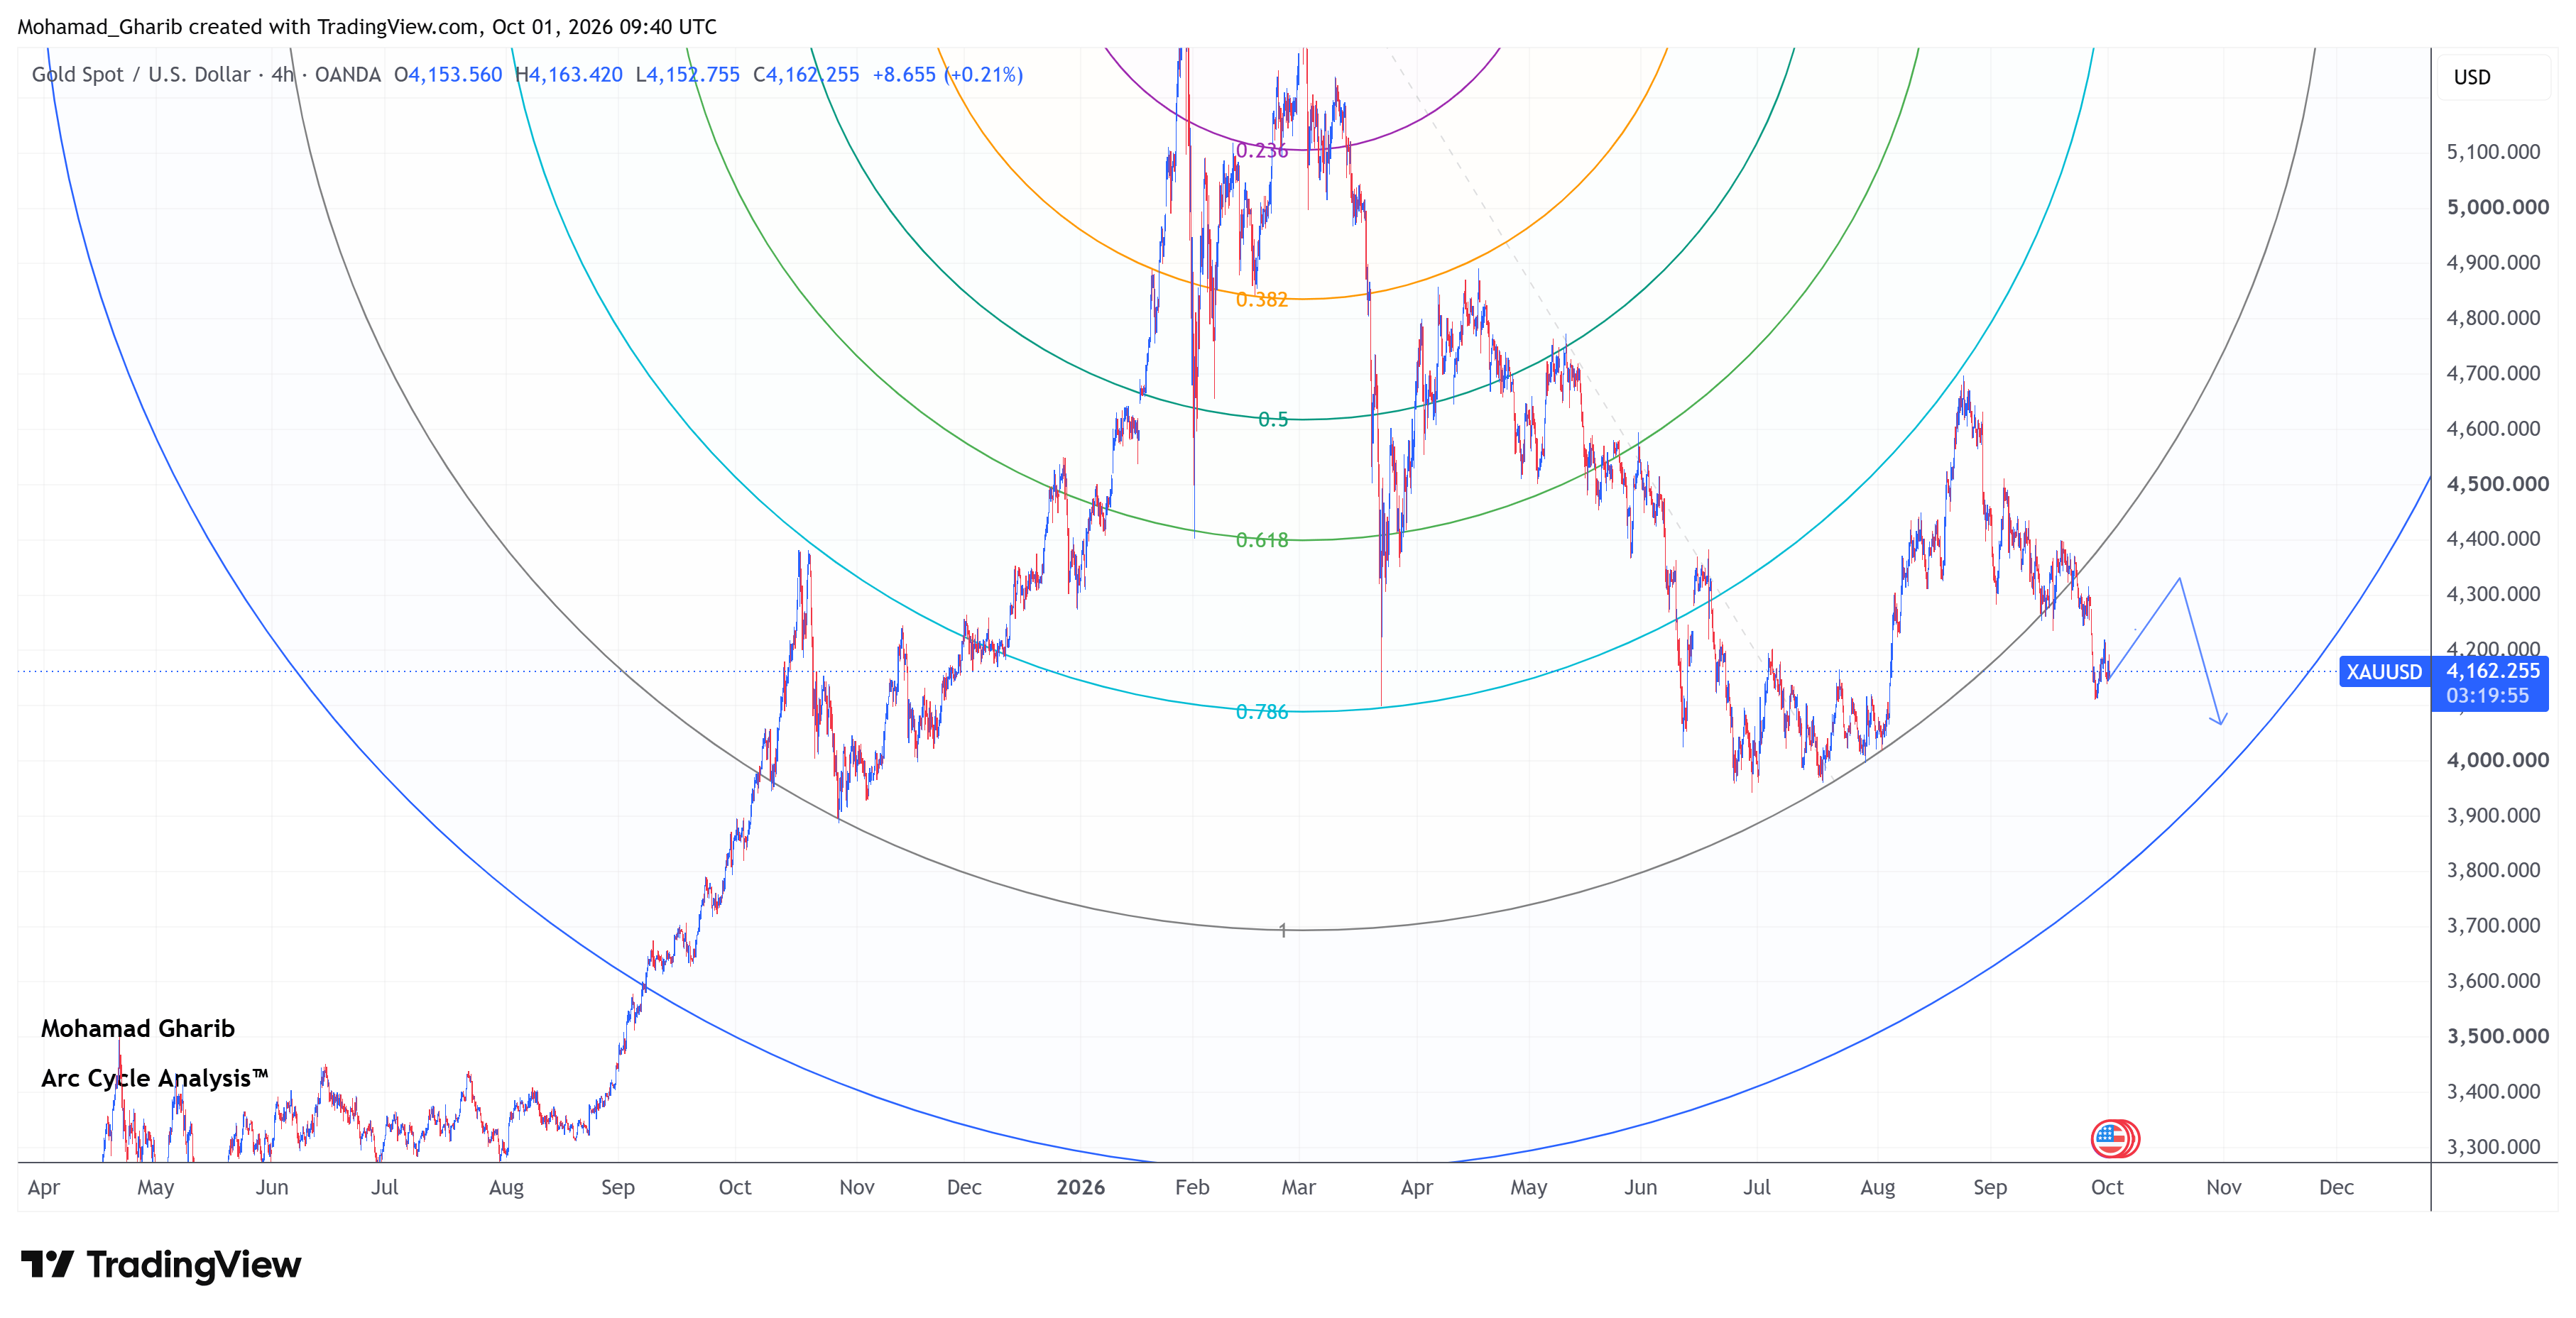The height and width of the screenshot is (1318, 2576).
Task: Click the 0.382 arc level label
Action: [1262, 300]
